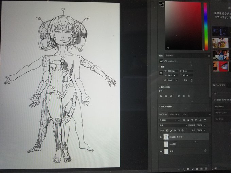Toggle width-height link chain icon
This screenshot has height=173, width=231.
(x=161, y=73)
